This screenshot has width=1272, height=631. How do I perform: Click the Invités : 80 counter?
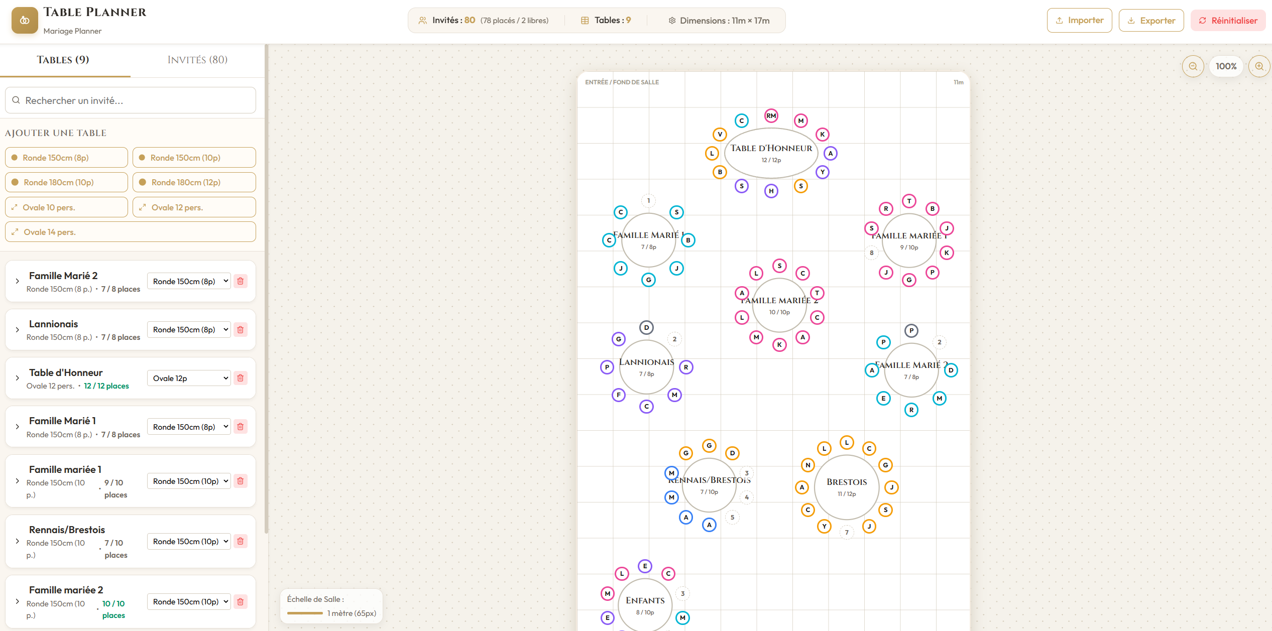coord(483,21)
